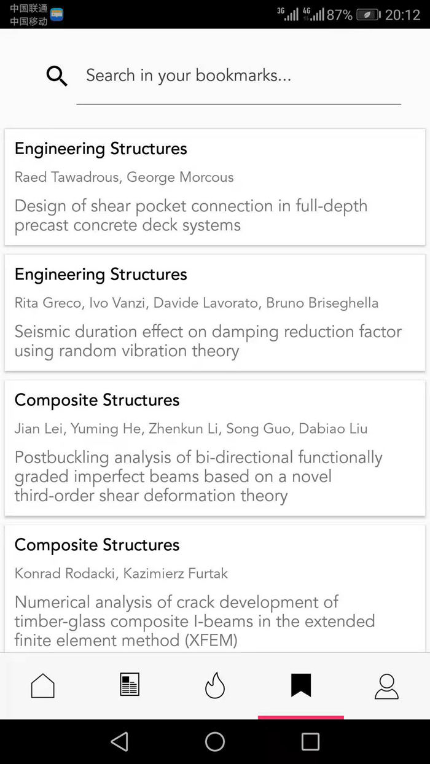Tap the Rita Greco, Ivo Vanzi authors line
The height and width of the screenshot is (764, 430).
pos(197,303)
